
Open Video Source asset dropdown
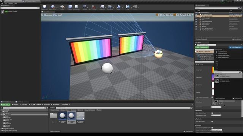pos(226,101)
